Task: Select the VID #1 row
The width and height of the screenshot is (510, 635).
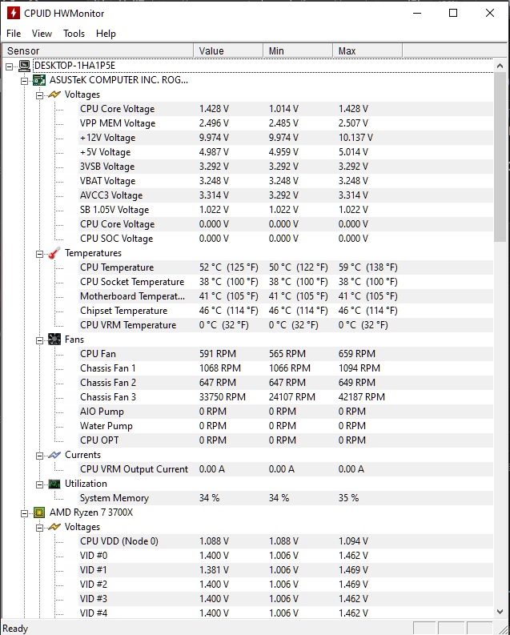Action: [x=285, y=570]
